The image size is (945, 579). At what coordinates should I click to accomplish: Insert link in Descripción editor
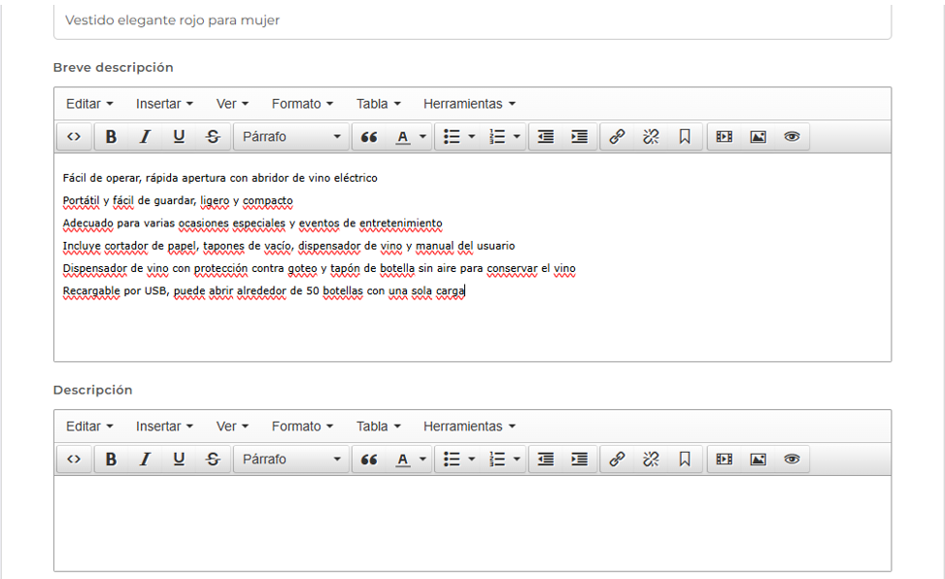pos(617,460)
